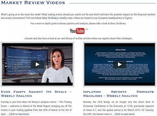Click the Euro Fights article summary text

pyautogui.click(x=36, y=108)
